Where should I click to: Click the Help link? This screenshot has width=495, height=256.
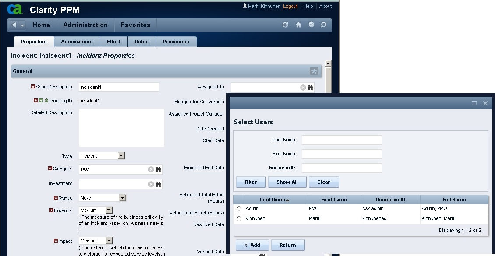pyautogui.click(x=308, y=6)
